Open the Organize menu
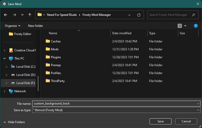 13,26
